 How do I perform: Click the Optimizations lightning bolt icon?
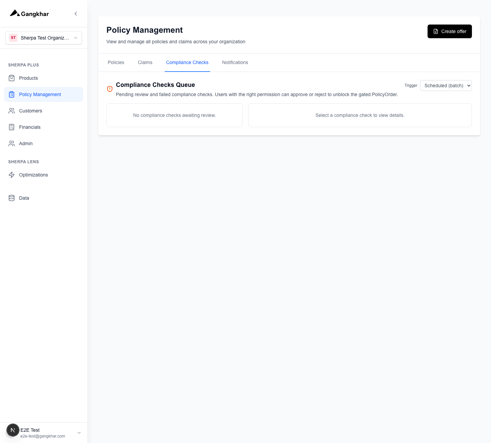pyautogui.click(x=12, y=175)
